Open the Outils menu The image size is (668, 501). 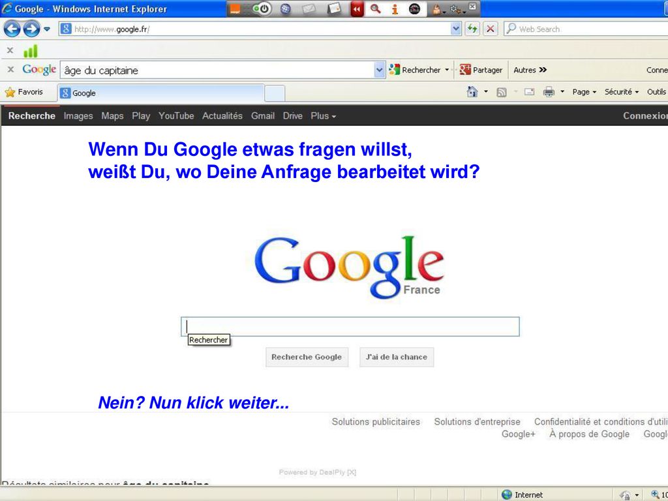pos(656,91)
